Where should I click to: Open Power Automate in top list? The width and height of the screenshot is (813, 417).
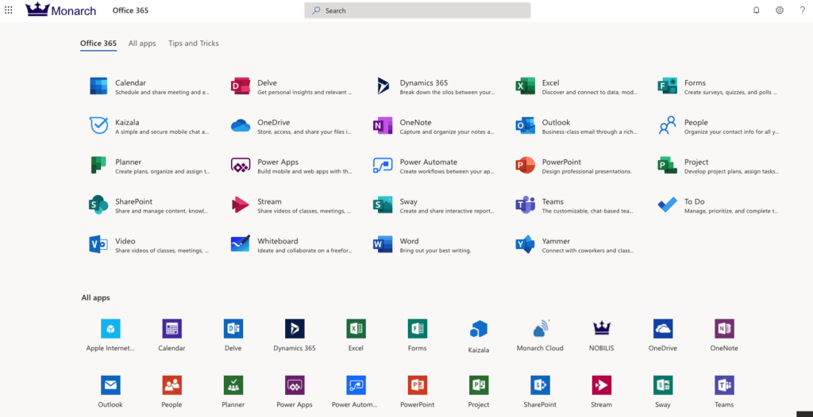(434, 166)
